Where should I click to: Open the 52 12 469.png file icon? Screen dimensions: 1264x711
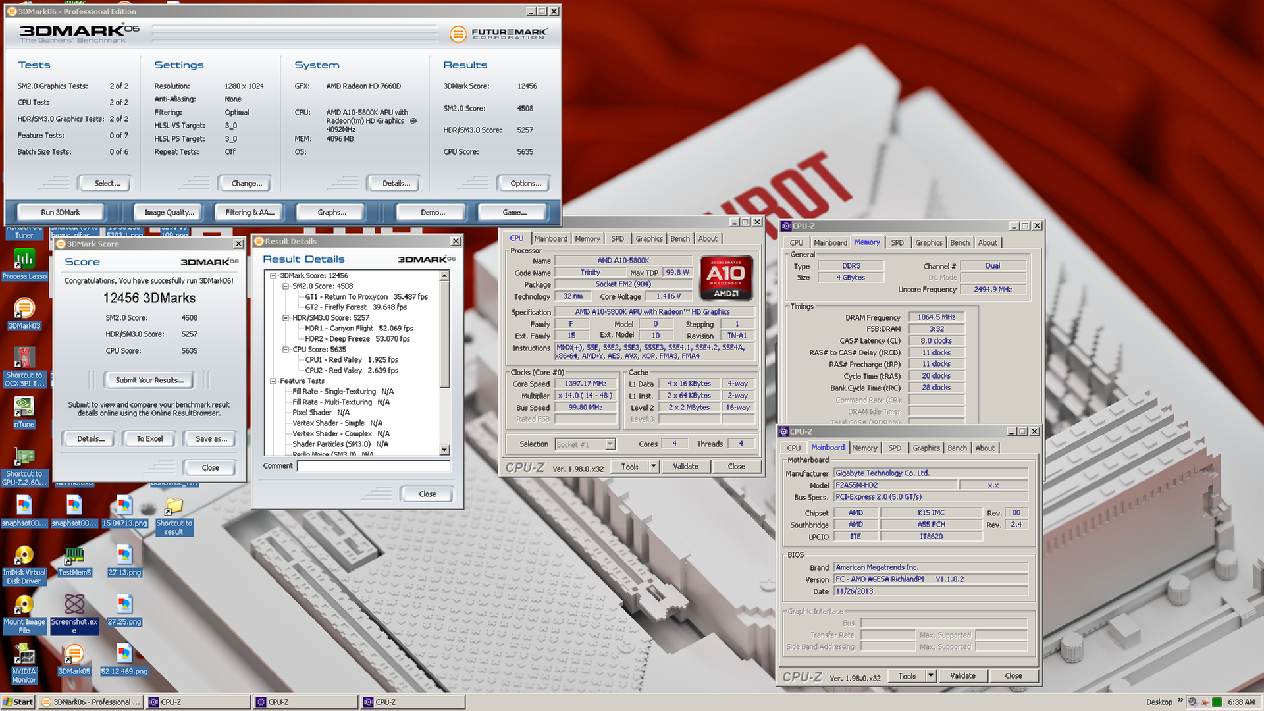tap(124, 659)
